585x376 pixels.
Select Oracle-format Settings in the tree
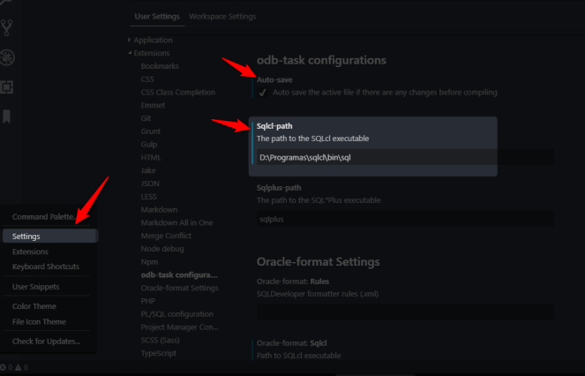[179, 288]
